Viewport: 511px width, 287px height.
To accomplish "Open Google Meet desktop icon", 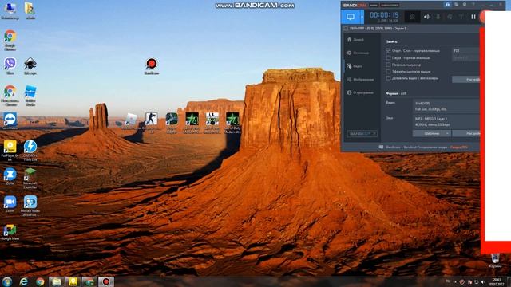I will coord(10,233).
